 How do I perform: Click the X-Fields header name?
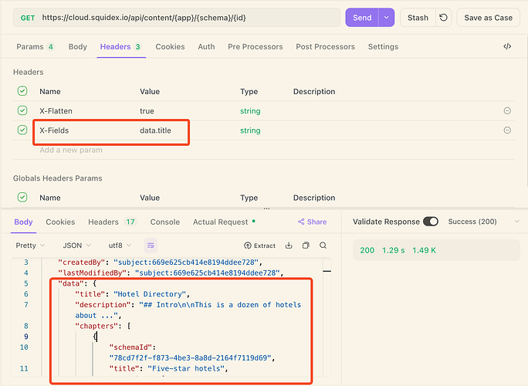point(54,130)
